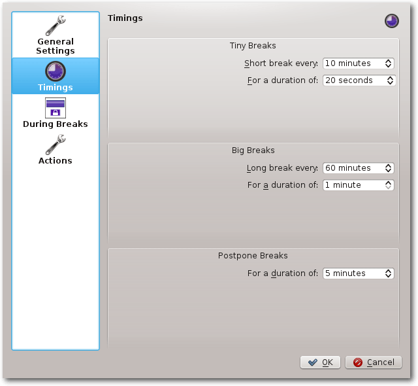Select the Timings clock icon in sidebar

point(56,71)
